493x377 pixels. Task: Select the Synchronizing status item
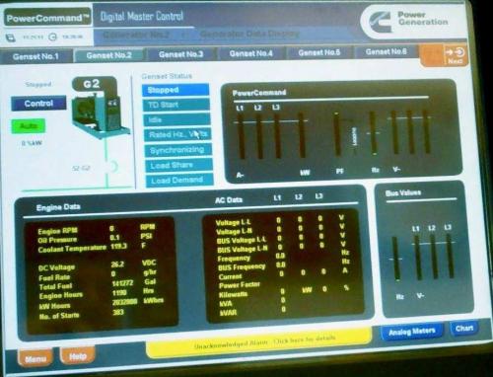tap(177, 150)
